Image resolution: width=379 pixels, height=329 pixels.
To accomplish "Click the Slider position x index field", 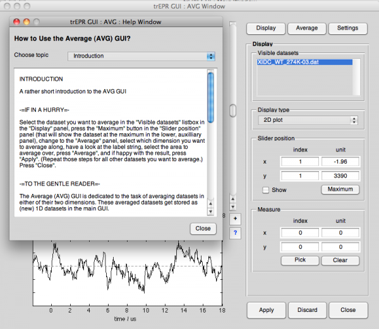I will tap(300, 162).
